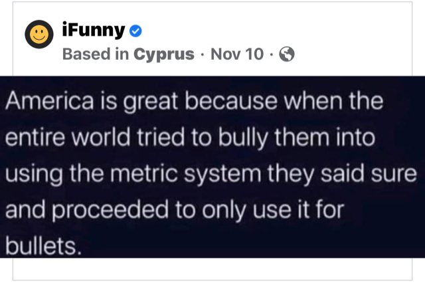Screen dimensions: 425x289
Task: Click empty white area below the meme image
Action: pyautogui.click(x=212, y=269)
